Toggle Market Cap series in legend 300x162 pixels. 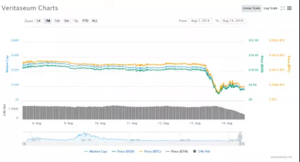(95, 151)
